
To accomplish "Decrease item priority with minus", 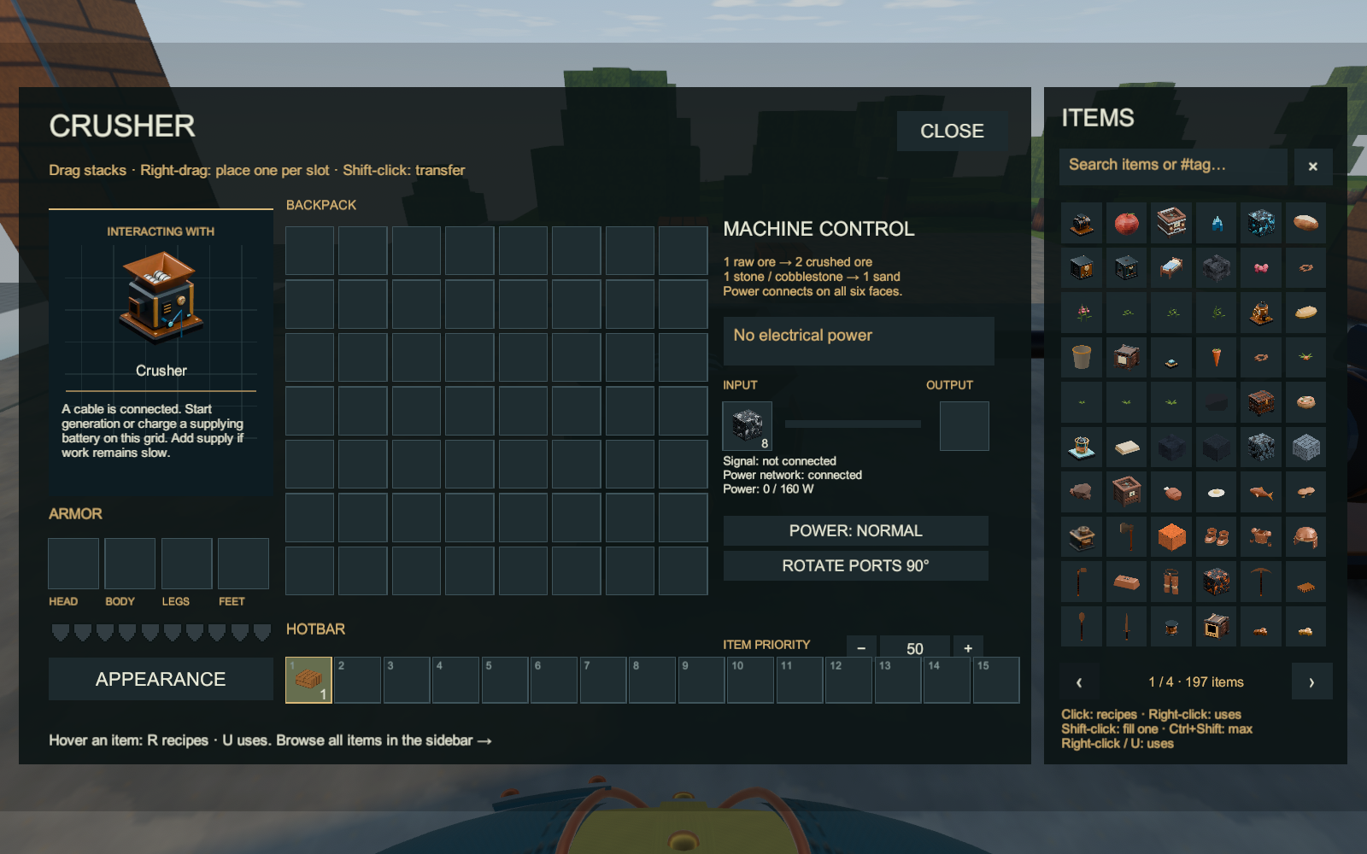I will (x=861, y=648).
